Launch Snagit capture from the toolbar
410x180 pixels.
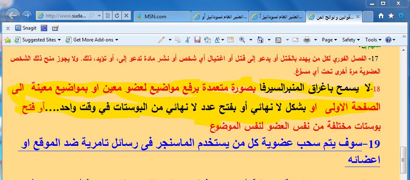click(26, 28)
